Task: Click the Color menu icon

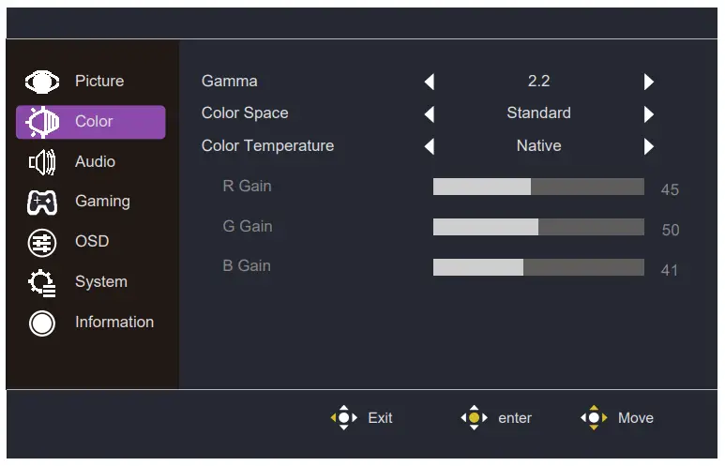Action: point(42,122)
